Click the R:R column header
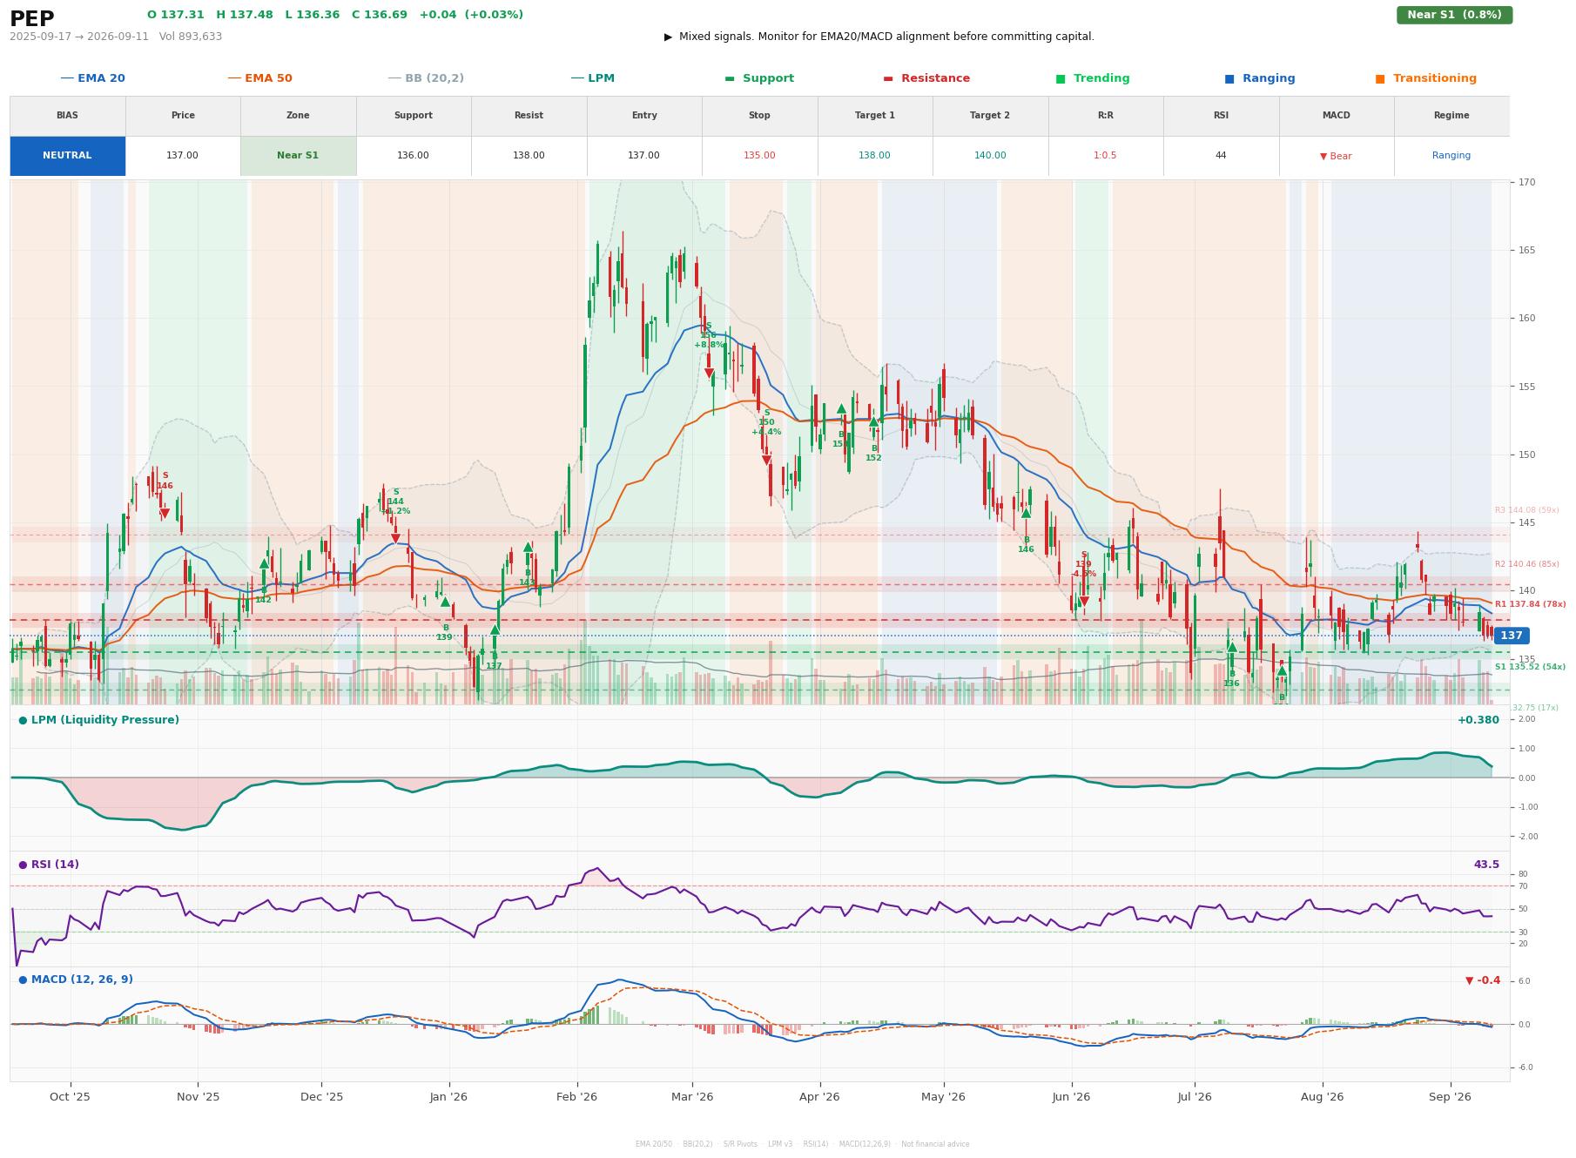The image size is (1576, 1158). [x=1106, y=116]
